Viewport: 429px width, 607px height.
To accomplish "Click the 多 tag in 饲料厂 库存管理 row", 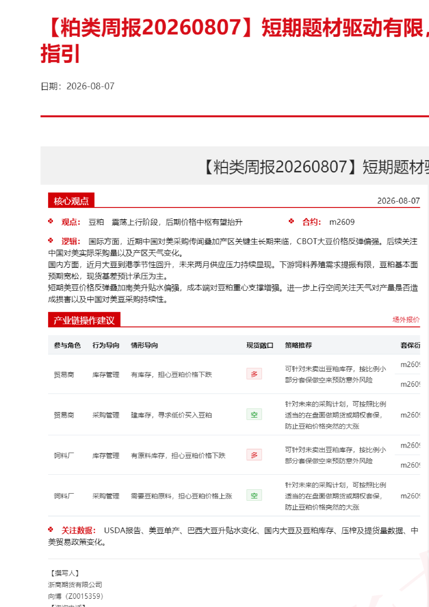I will [x=254, y=455].
